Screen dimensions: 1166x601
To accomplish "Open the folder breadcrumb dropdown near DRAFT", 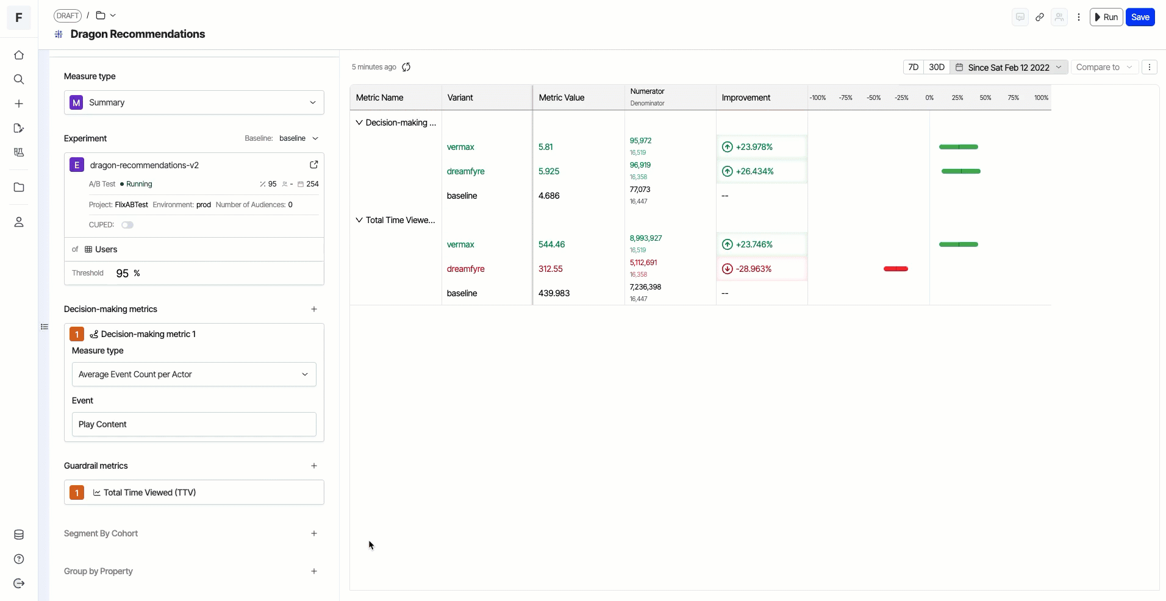I will (106, 15).
